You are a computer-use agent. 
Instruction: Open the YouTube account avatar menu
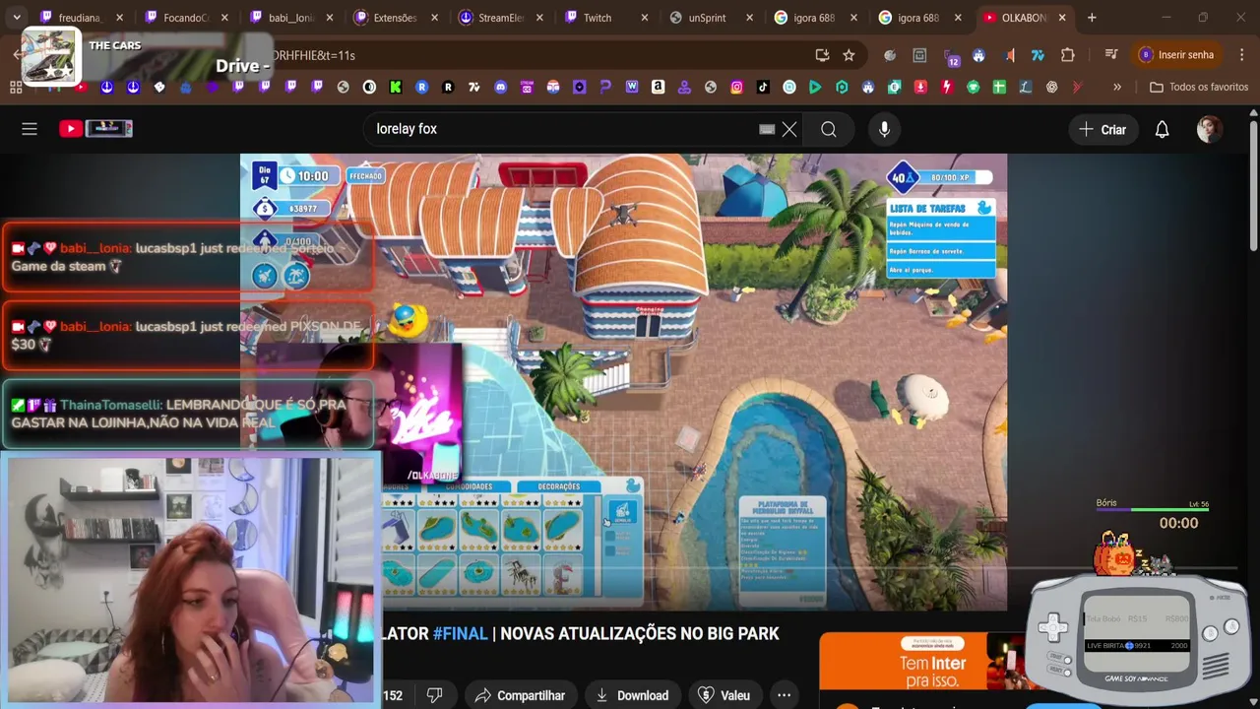point(1209,129)
